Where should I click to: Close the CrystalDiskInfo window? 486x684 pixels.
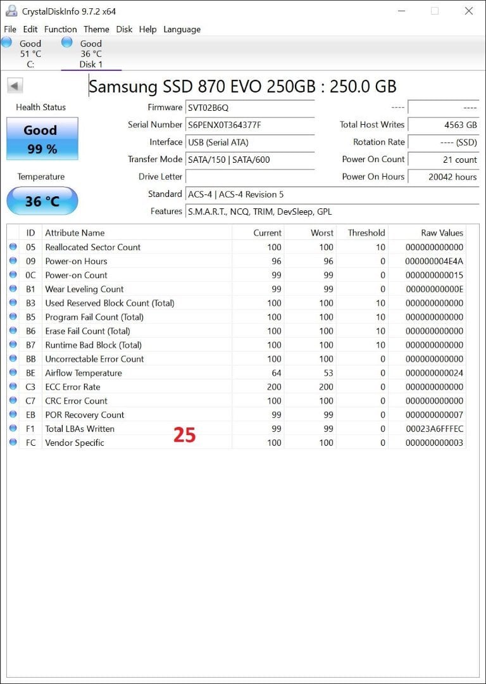tap(469, 11)
